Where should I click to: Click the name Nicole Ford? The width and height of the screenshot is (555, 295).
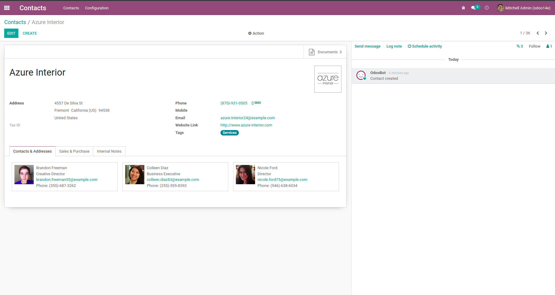[x=267, y=168]
